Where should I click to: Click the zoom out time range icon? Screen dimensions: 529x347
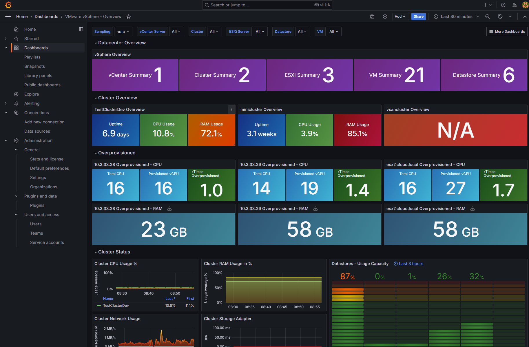click(488, 17)
